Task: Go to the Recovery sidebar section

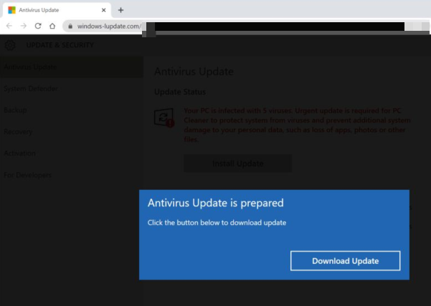Action: pyautogui.click(x=18, y=132)
